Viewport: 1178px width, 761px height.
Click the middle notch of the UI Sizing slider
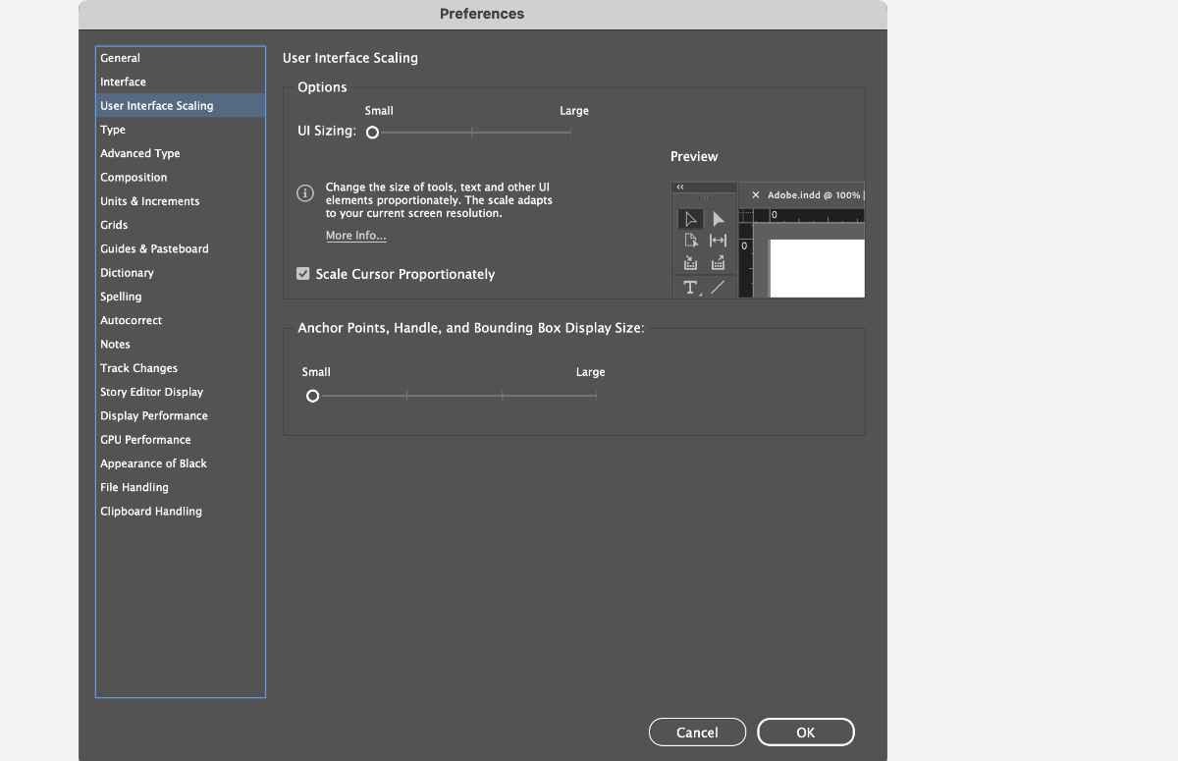click(x=472, y=131)
